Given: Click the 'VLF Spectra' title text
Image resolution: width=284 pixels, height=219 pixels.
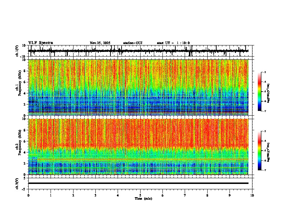Looking at the screenshot, I should (x=41, y=43).
